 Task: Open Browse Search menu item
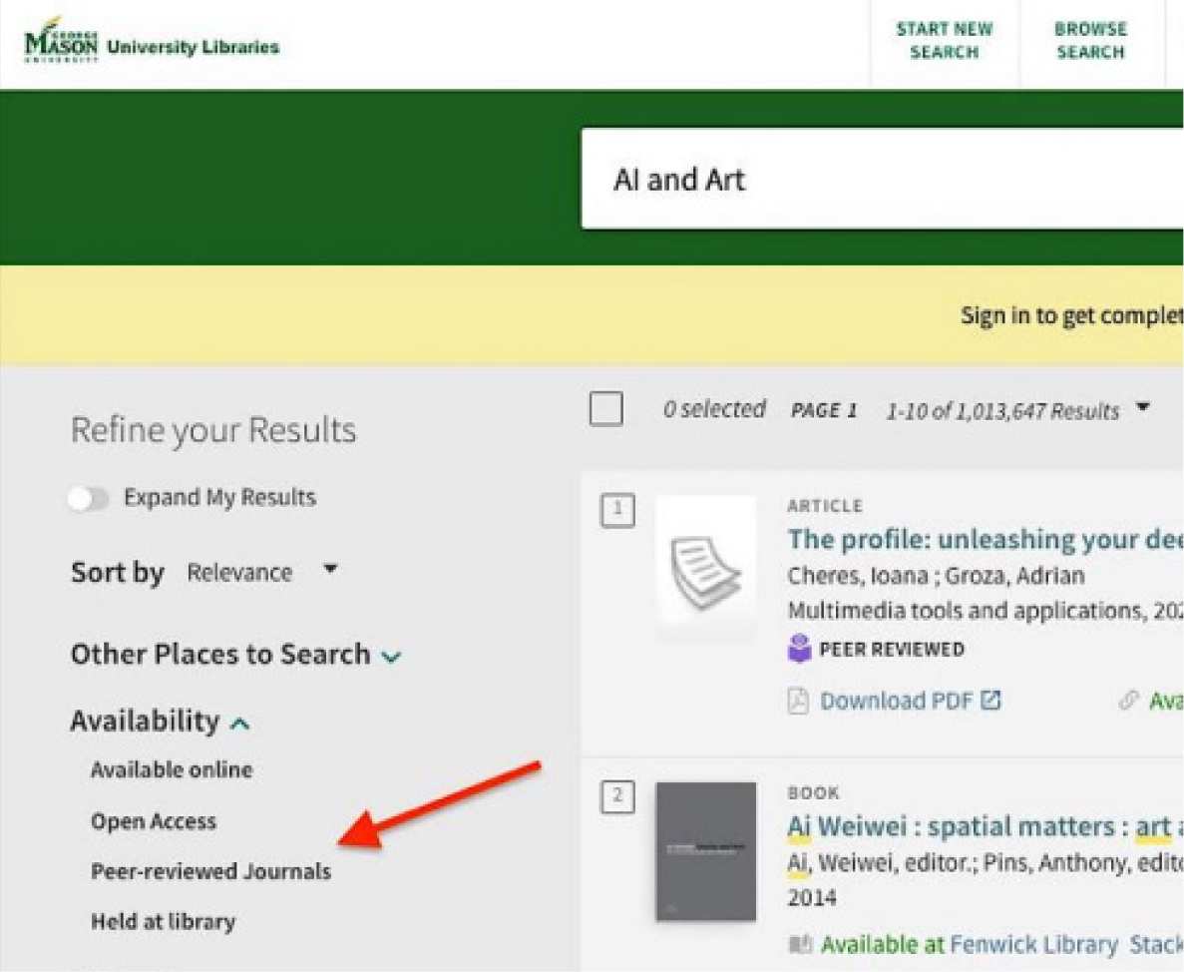(x=1090, y=41)
